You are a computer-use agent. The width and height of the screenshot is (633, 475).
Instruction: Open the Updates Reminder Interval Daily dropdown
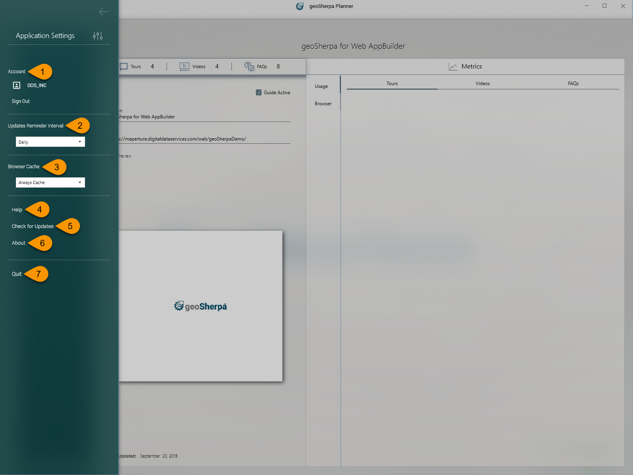(50, 142)
